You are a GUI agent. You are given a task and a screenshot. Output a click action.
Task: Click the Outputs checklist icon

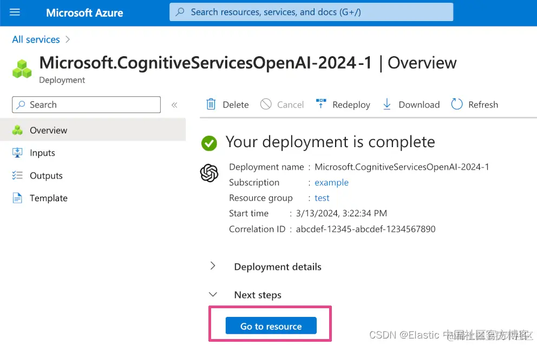point(17,176)
